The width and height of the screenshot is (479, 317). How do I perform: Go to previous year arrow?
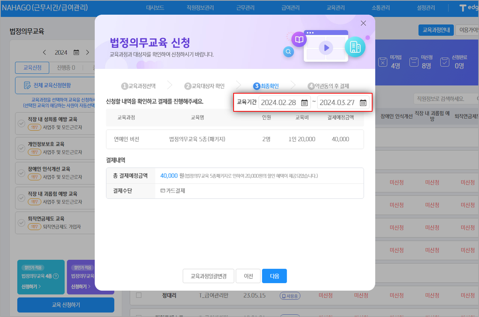(x=45, y=52)
